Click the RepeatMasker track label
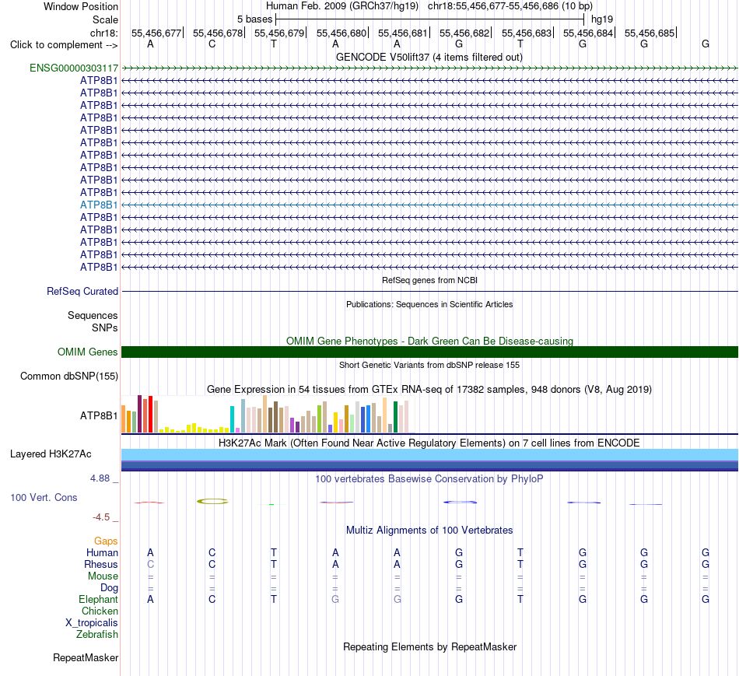739x676 pixels. 86,658
